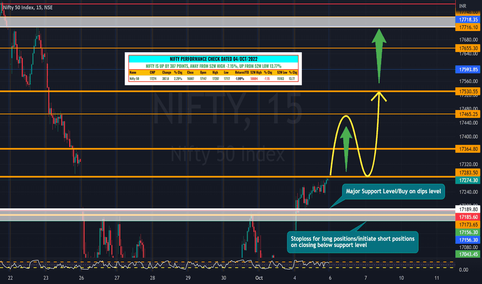Select the Major Support Level/Buy on dips callout
Viewport: 482px width, 284px height.
click(393, 191)
